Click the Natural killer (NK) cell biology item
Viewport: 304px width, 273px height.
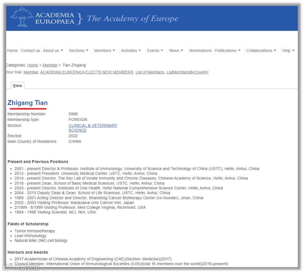tap(41, 240)
